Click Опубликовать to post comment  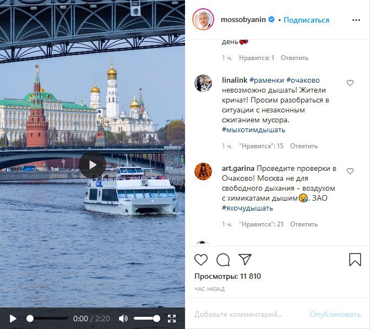pyautogui.click(x=335, y=314)
